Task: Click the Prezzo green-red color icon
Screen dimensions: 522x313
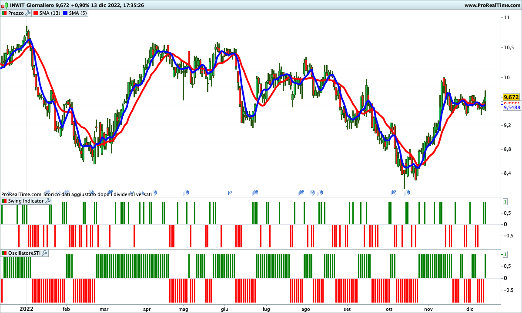Action: click(4, 13)
